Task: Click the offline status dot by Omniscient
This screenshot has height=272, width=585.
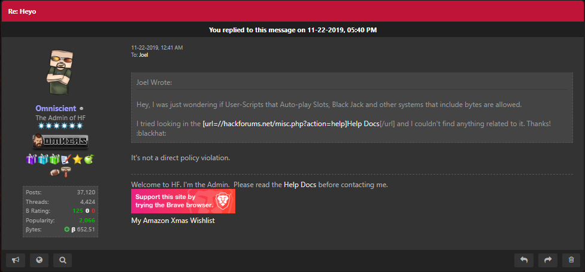Action: coord(81,109)
